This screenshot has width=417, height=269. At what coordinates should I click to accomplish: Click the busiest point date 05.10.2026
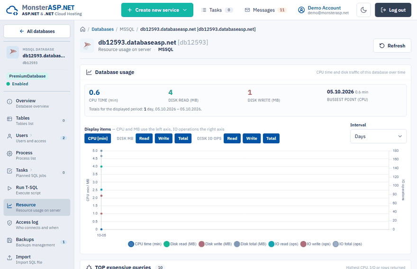coord(340,92)
